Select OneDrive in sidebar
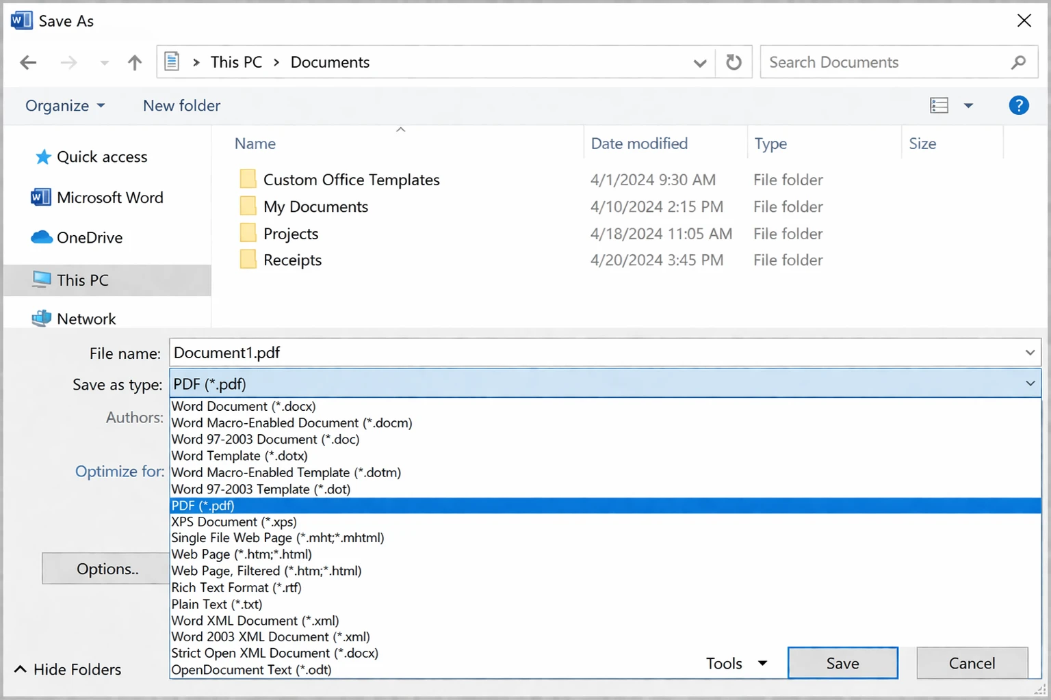Image resolution: width=1051 pixels, height=700 pixels. pyautogui.click(x=77, y=237)
